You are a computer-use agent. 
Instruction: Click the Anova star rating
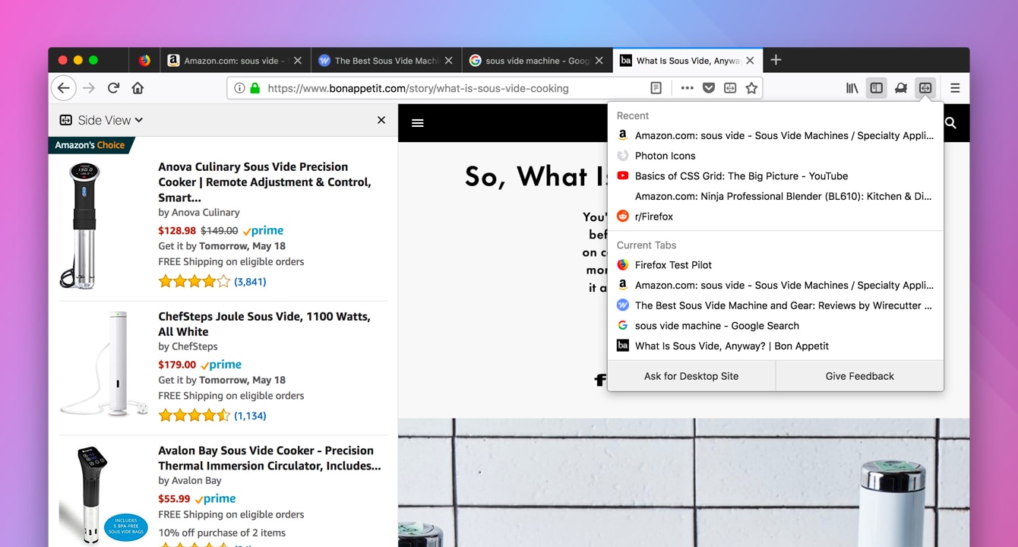tap(194, 282)
